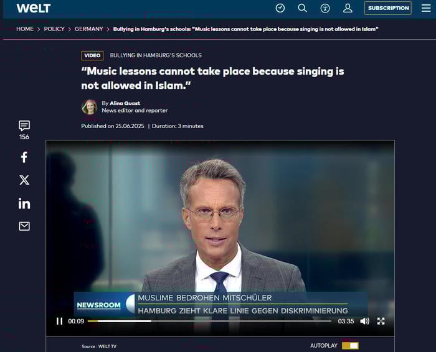Go to the Policy breadcrumb
This screenshot has width=436, height=352.
tap(54, 29)
